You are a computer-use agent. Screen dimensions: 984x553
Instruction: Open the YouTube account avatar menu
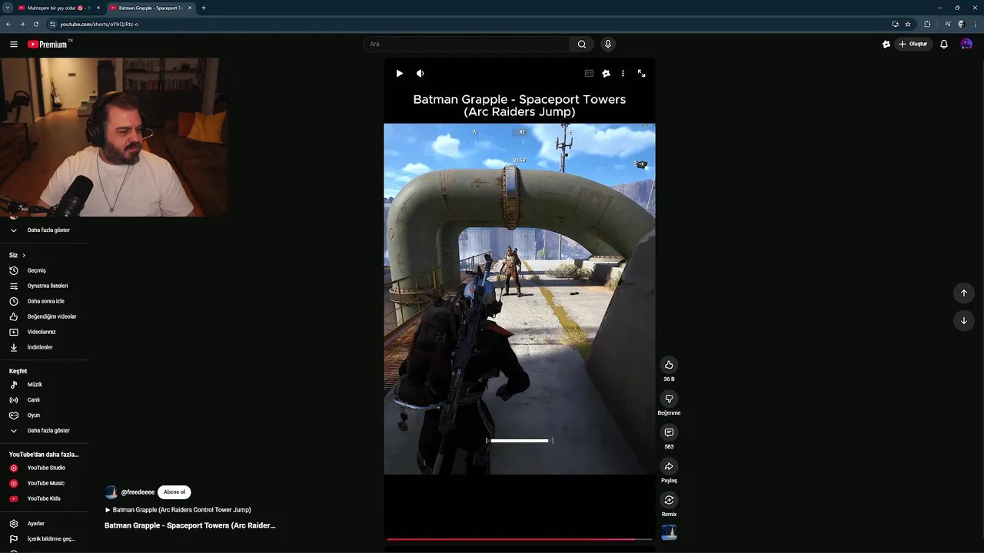[x=966, y=44]
